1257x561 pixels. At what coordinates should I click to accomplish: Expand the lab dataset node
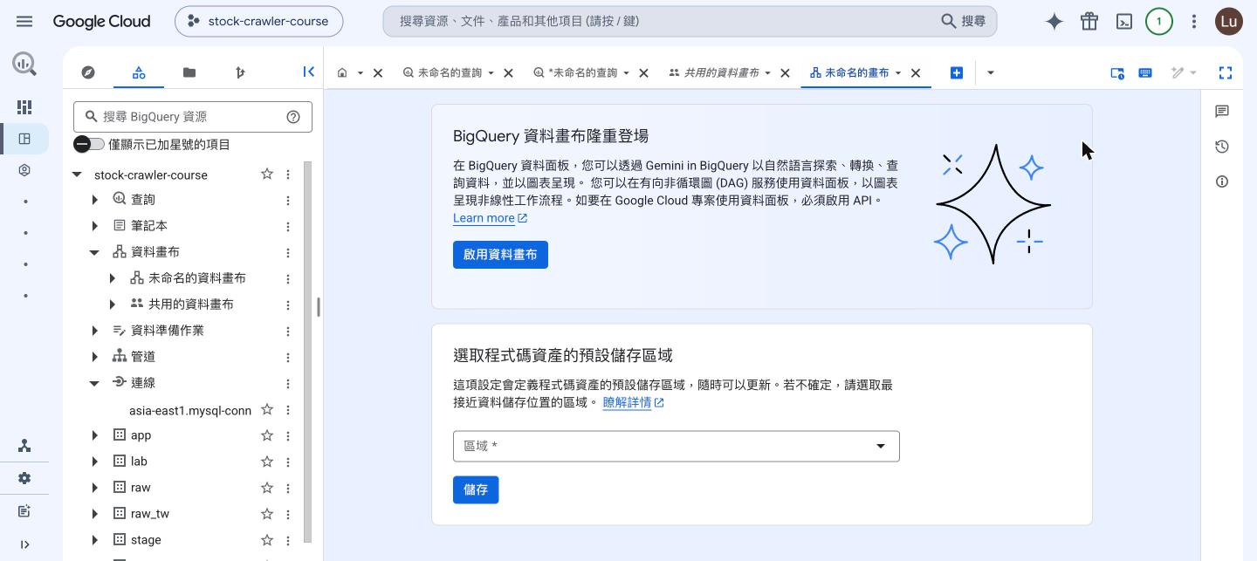(94, 462)
